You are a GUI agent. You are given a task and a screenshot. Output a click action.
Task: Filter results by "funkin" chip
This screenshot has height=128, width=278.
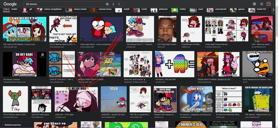tap(11, 9)
